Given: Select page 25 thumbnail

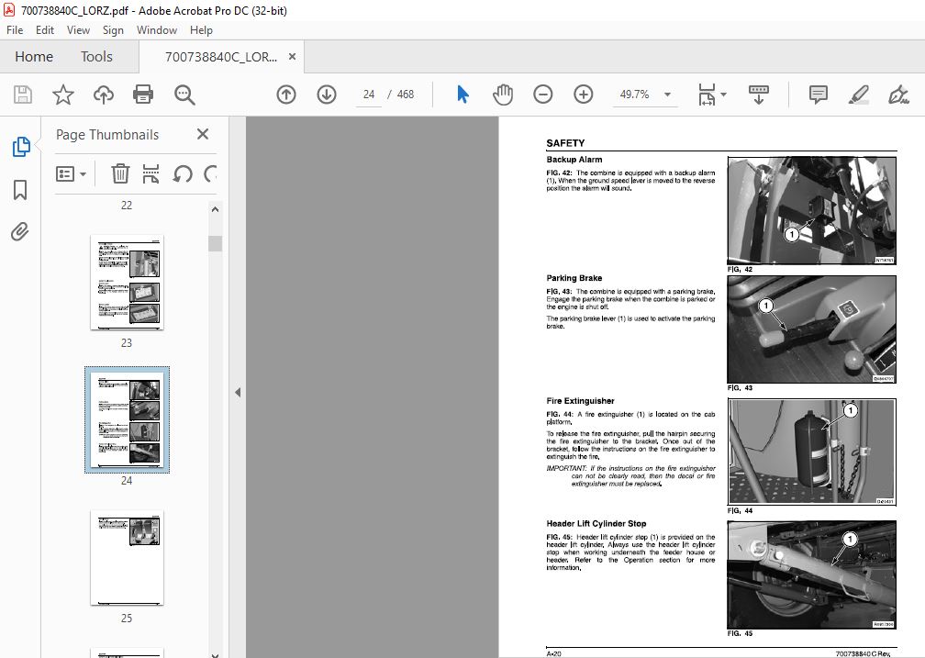Looking at the screenshot, I should (127, 558).
